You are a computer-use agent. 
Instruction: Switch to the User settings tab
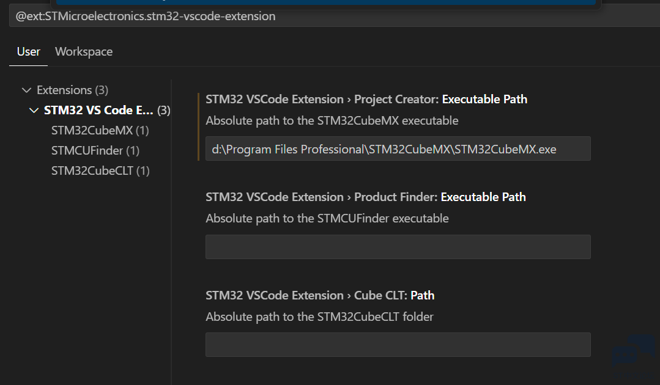(x=29, y=52)
